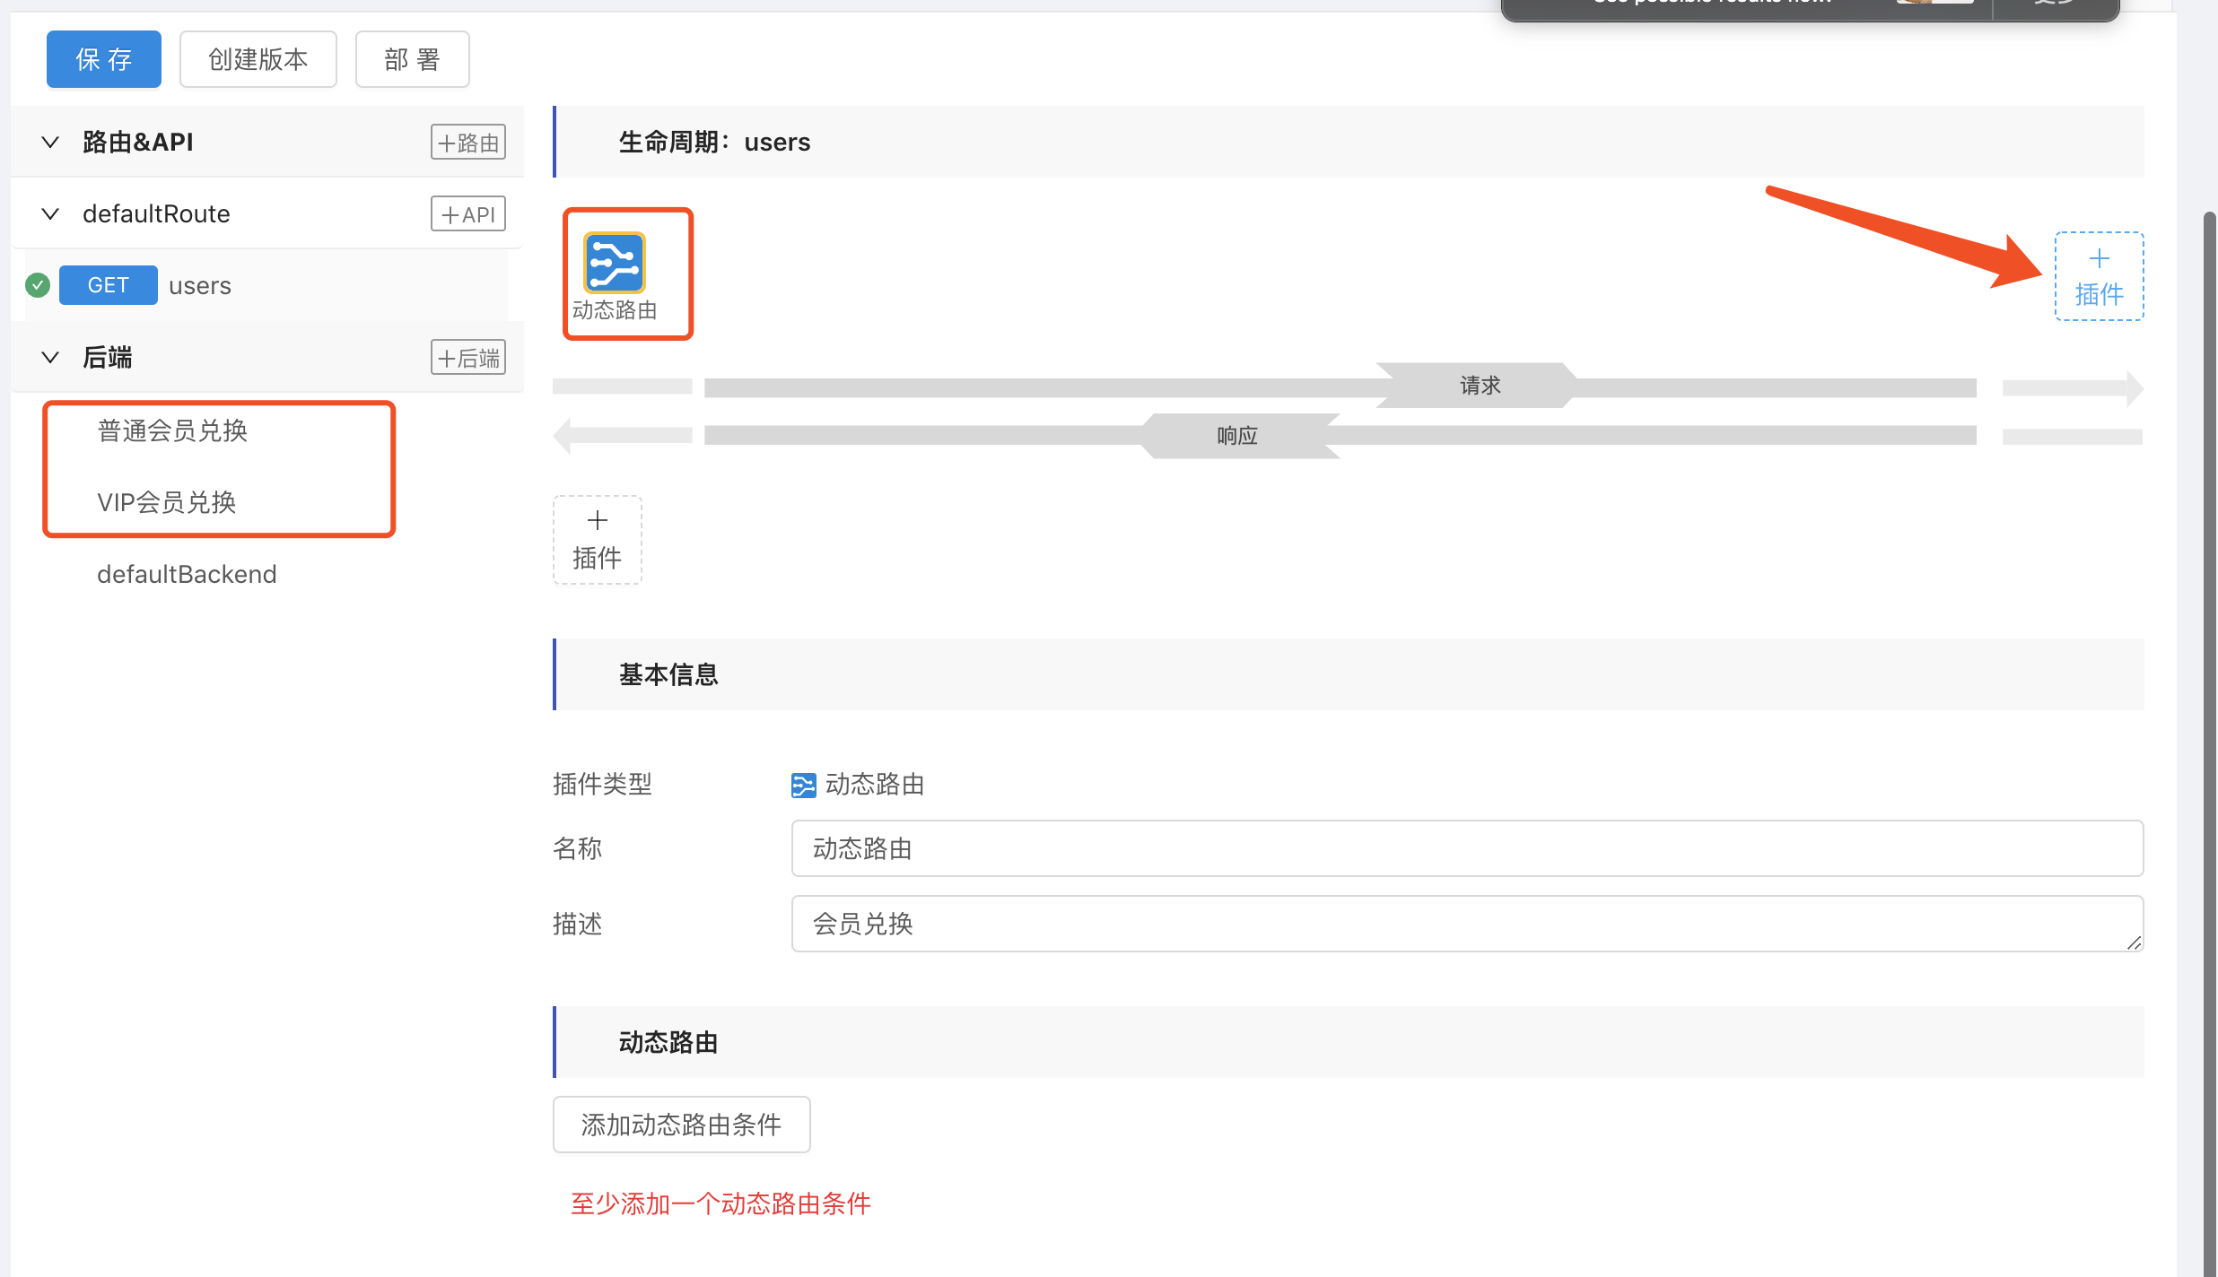
Task: Click into the 名称 input field
Action: tap(1467, 848)
